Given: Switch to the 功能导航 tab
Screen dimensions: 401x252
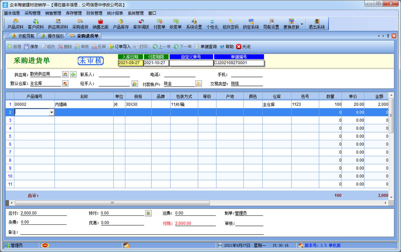Looking at the screenshot, I should click(23, 36).
